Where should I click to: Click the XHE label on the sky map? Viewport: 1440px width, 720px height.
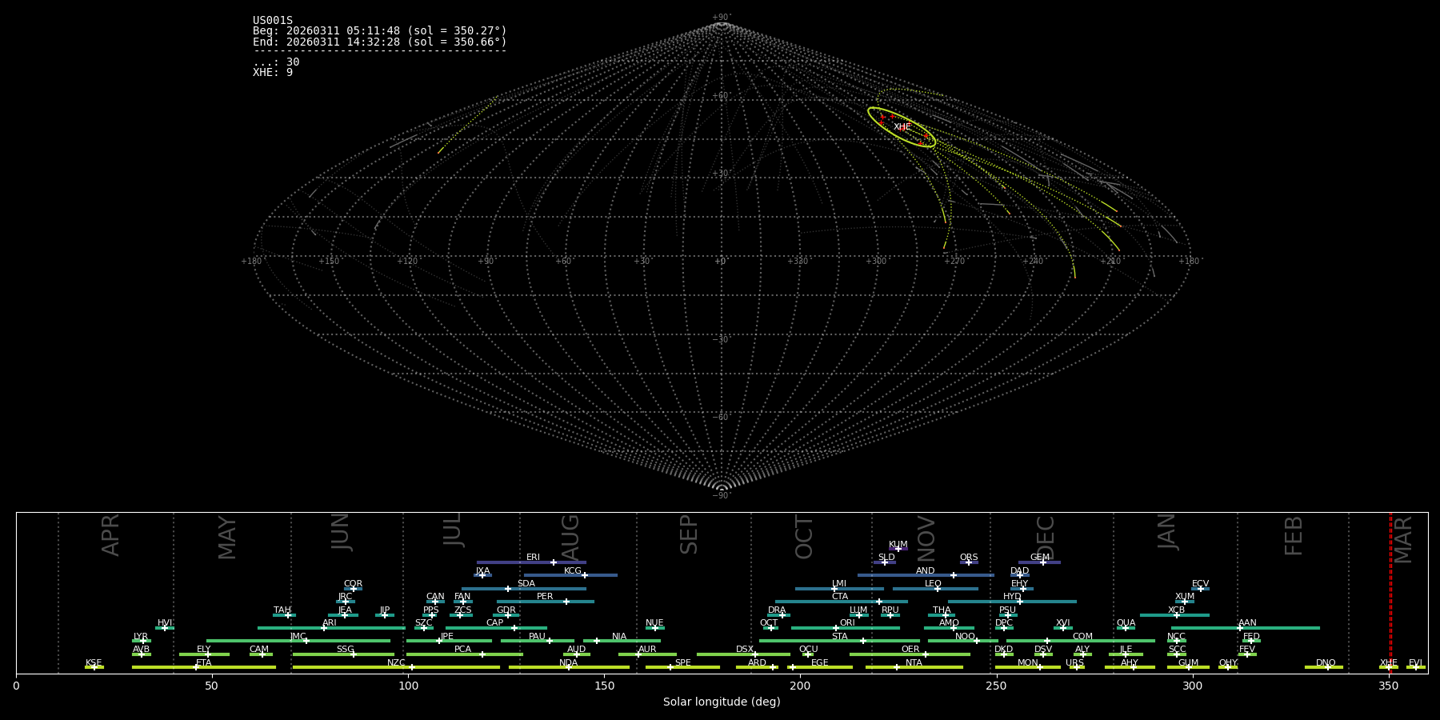click(902, 127)
